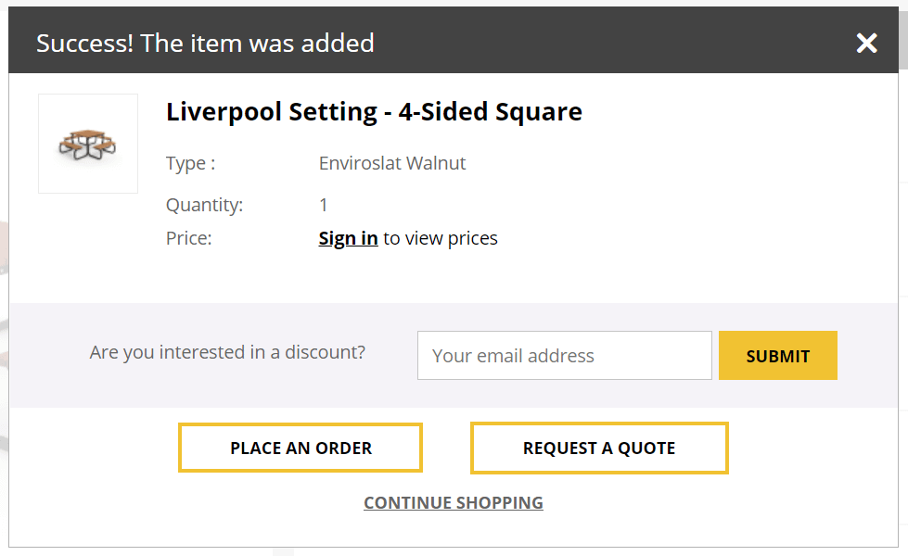This screenshot has width=908, height=556.
Task: Click the dark popup header bar
Action: pyautogui.click(x=603, y=43)
